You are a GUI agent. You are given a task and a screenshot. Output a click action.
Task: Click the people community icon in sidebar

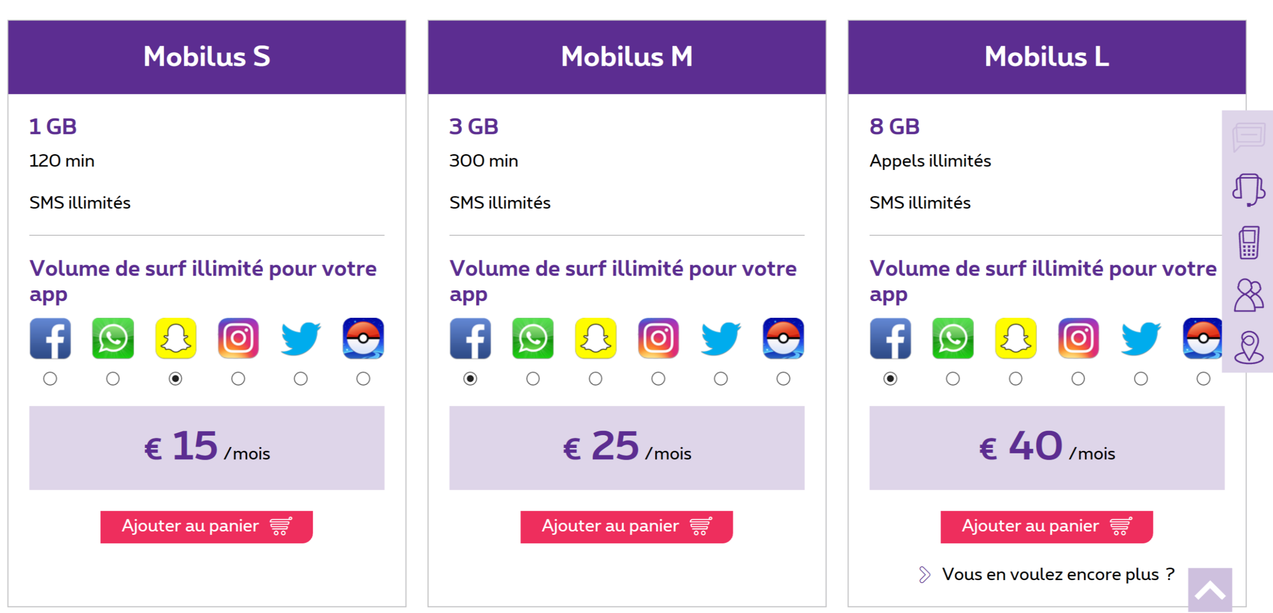1248,295
